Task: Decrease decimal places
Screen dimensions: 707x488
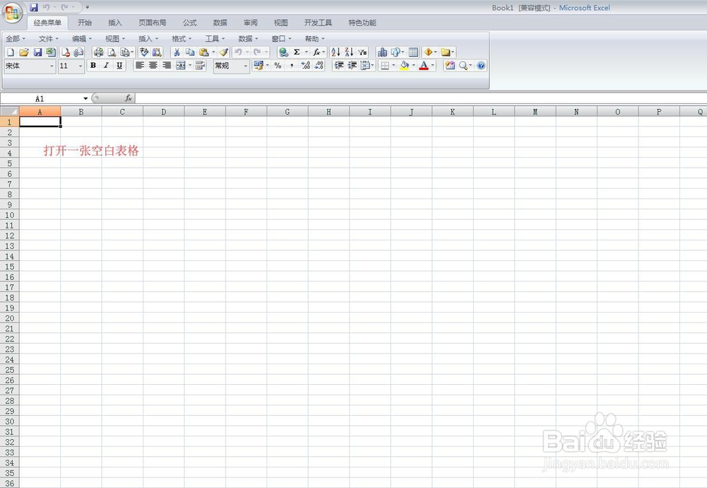Action: coord(319,66)
